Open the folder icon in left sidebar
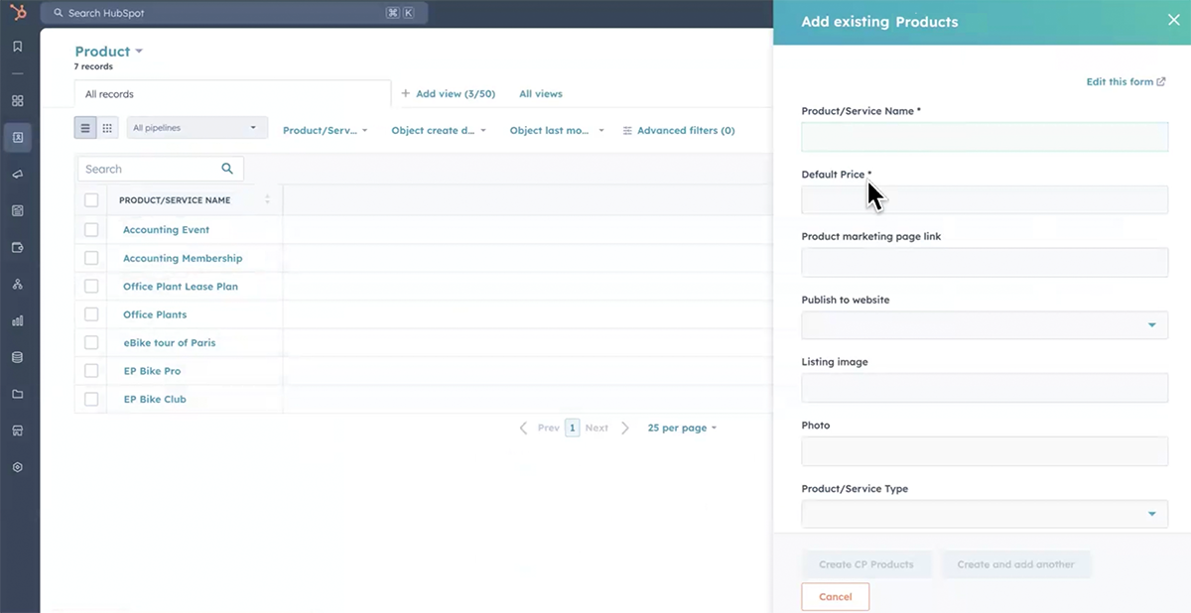 point(18,394)
